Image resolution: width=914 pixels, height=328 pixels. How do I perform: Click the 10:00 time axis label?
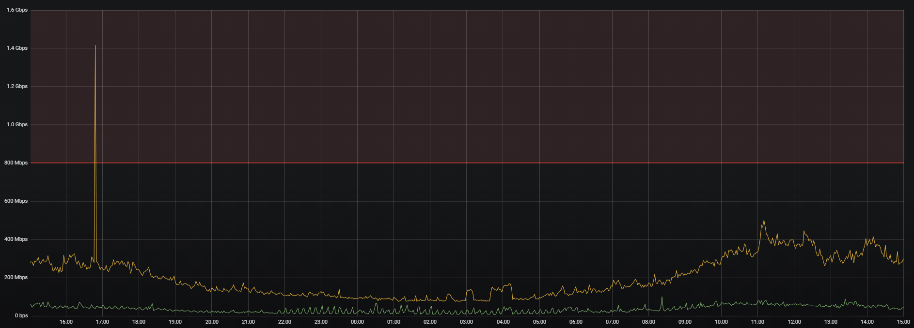point(721,322)
